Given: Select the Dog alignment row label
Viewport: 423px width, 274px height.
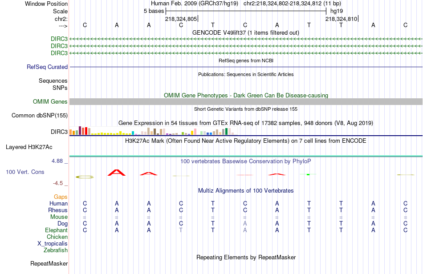Looking at the screenshot, I should pyautogui.click(x=62, y=224).
